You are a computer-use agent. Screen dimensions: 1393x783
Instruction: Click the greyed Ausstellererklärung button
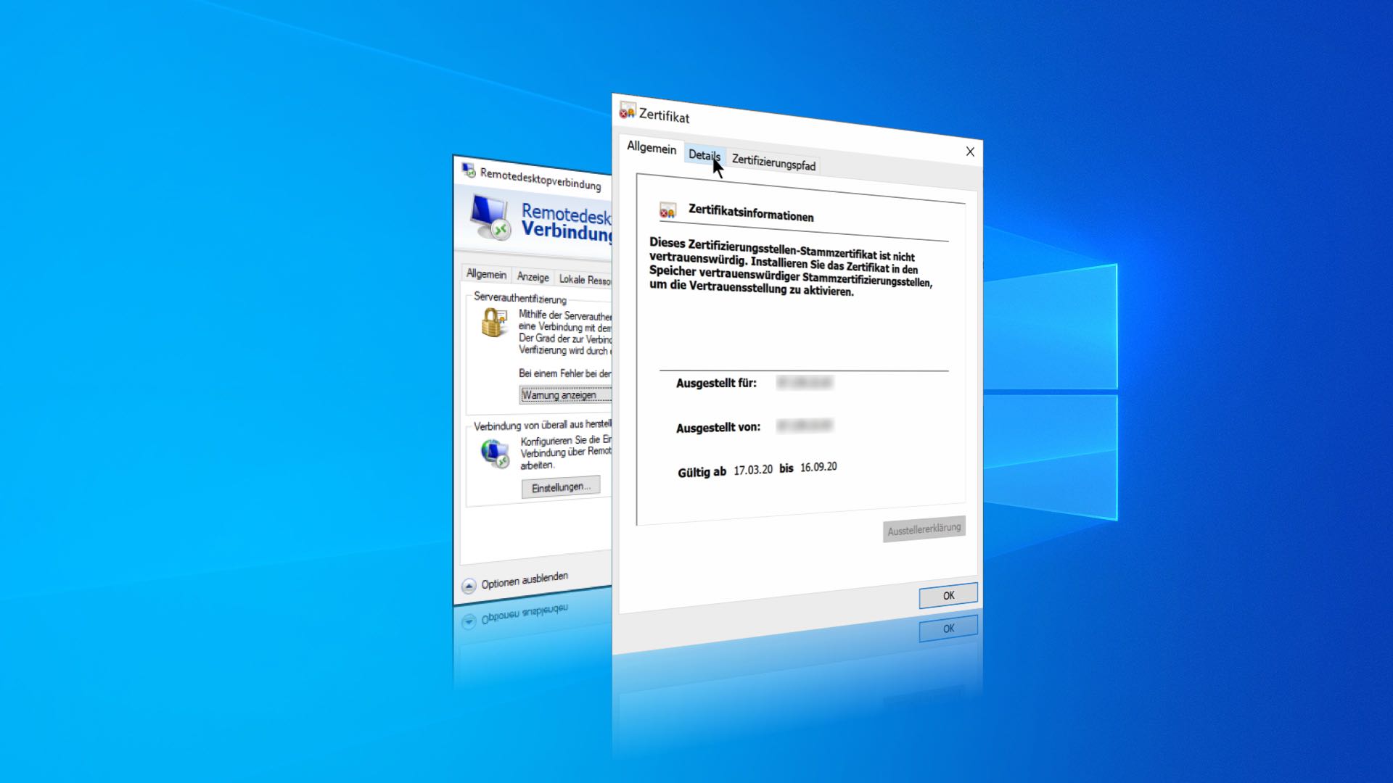924,529
